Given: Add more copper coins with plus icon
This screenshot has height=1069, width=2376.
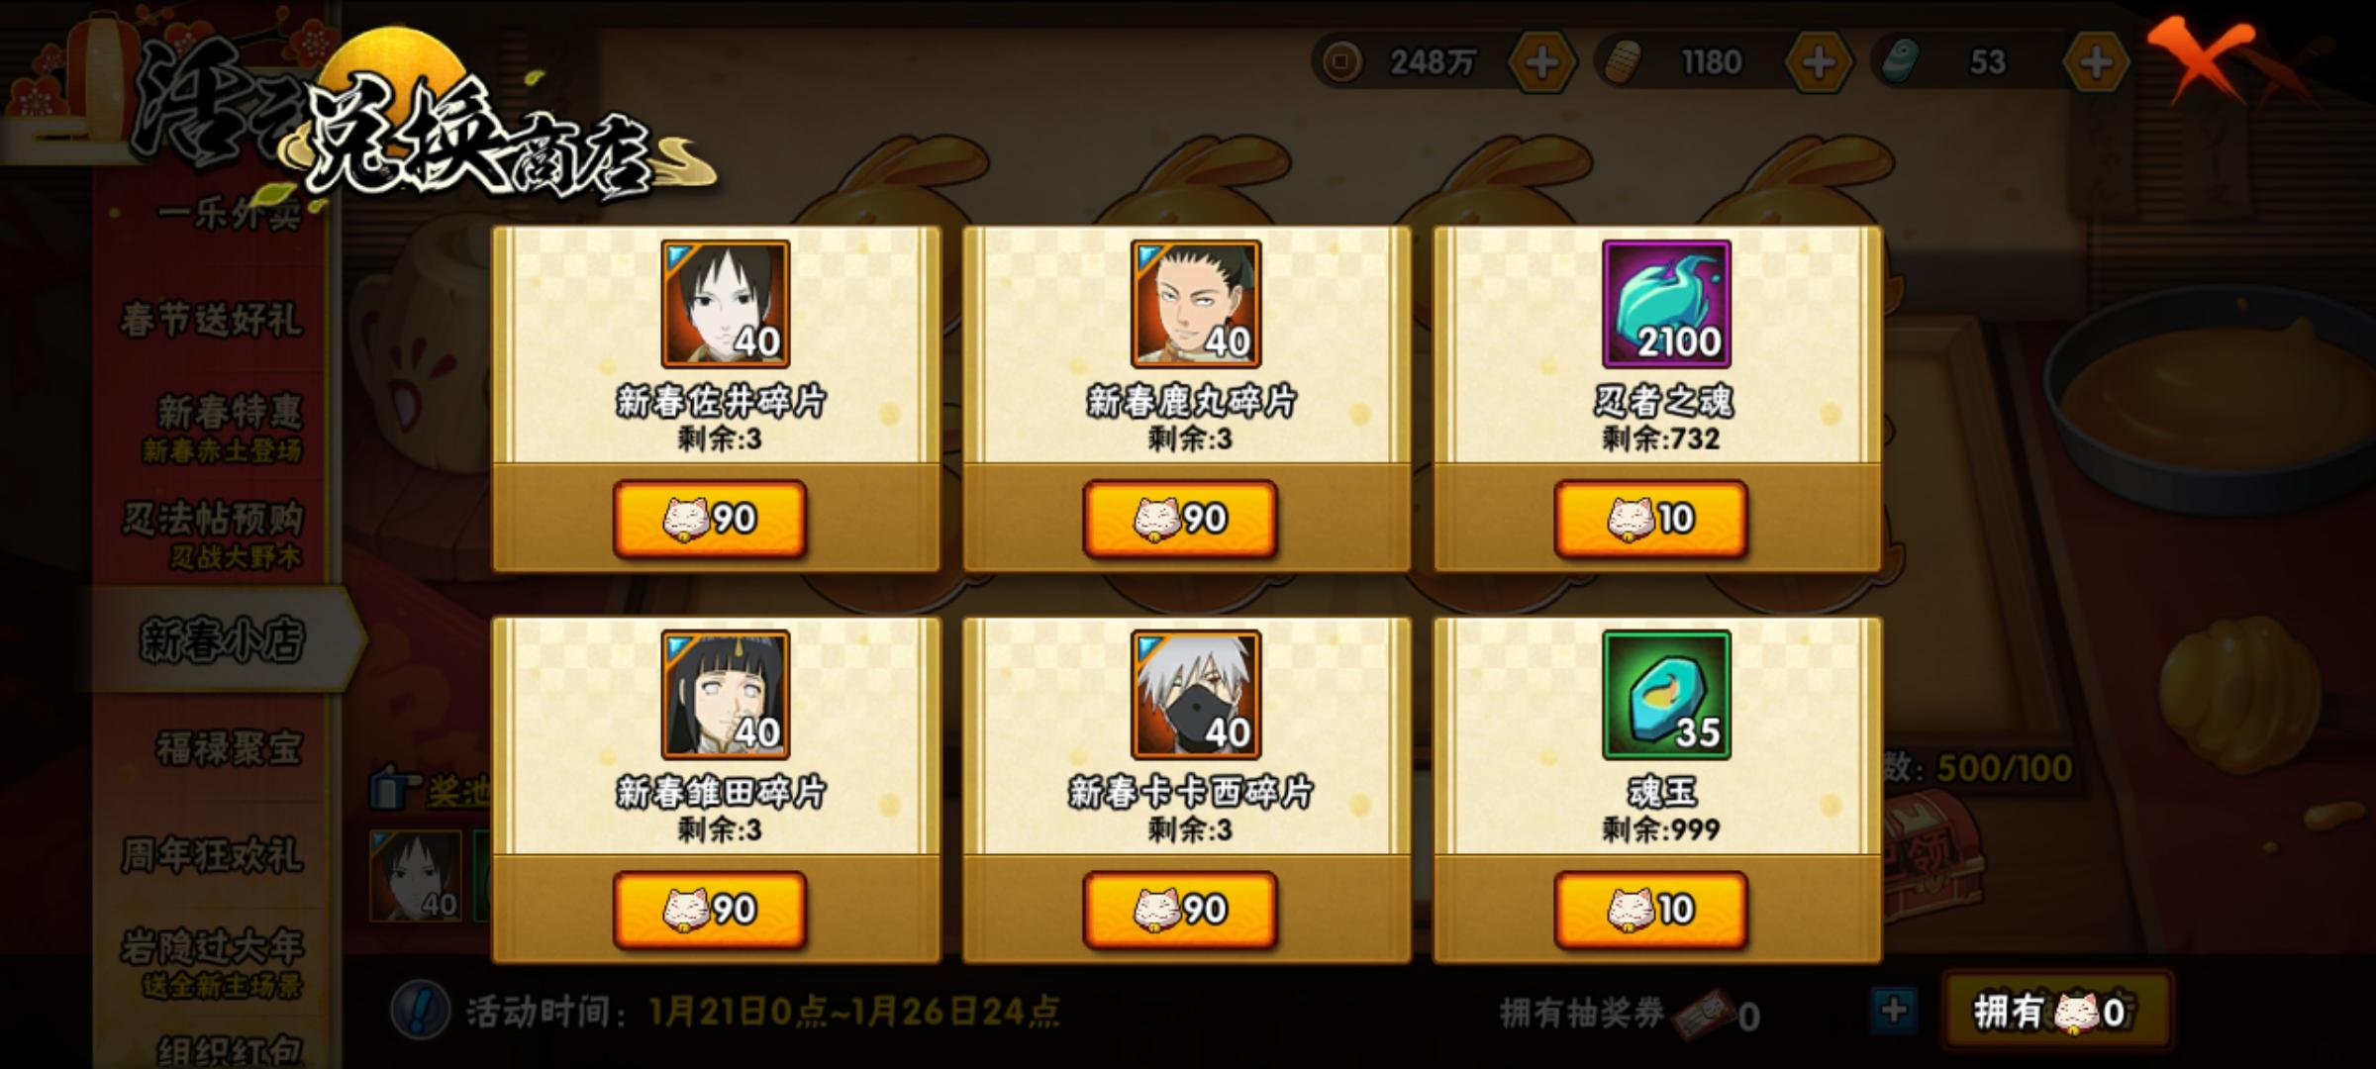Looking at the screenshot, I should 1542,62.
